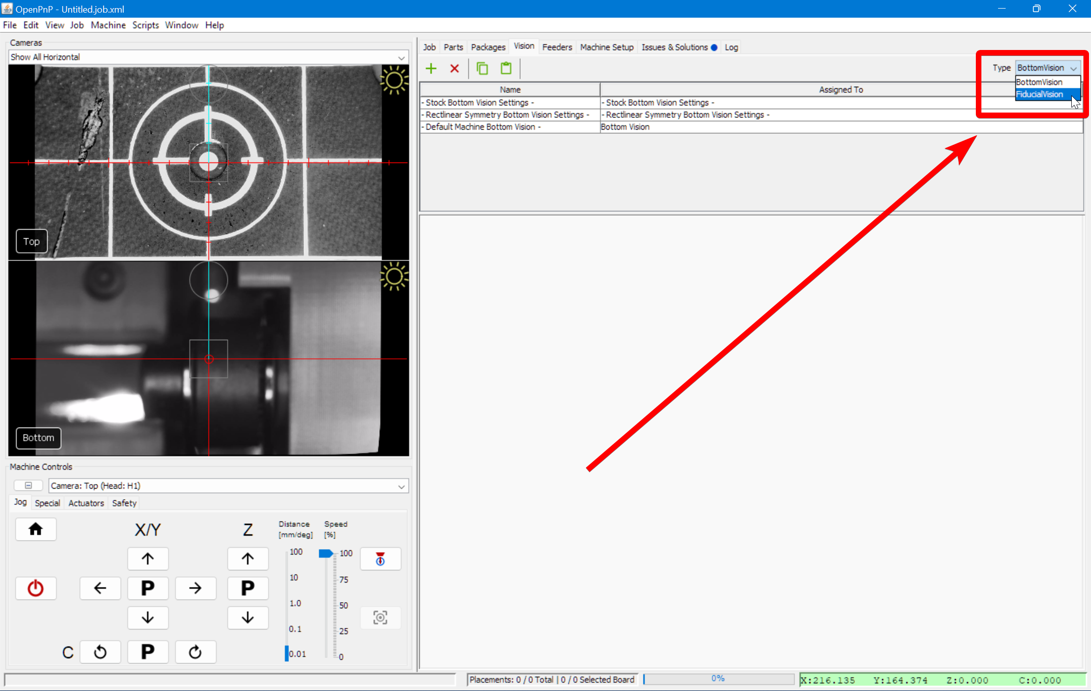1091x691 pixels.
Task: Capture a camera snapshot
Action: tap(380, 617)
